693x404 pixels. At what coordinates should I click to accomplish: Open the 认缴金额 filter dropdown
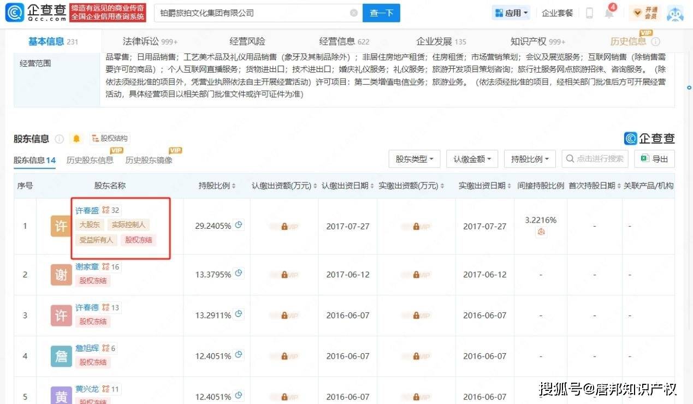(472, 159)
